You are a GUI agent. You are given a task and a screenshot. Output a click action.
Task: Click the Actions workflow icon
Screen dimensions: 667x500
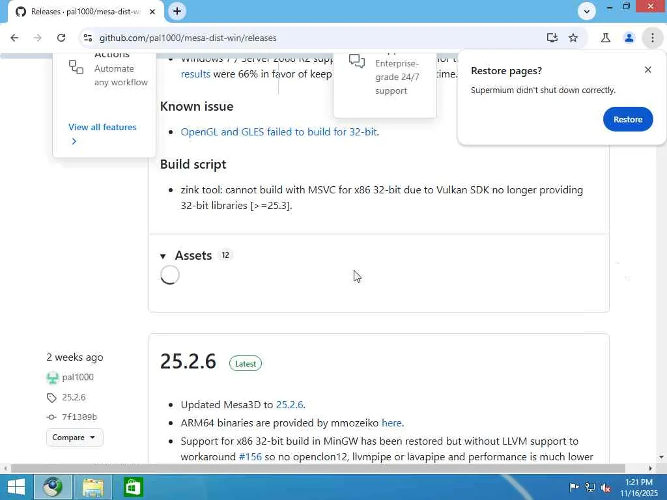[x=76, y=67]
